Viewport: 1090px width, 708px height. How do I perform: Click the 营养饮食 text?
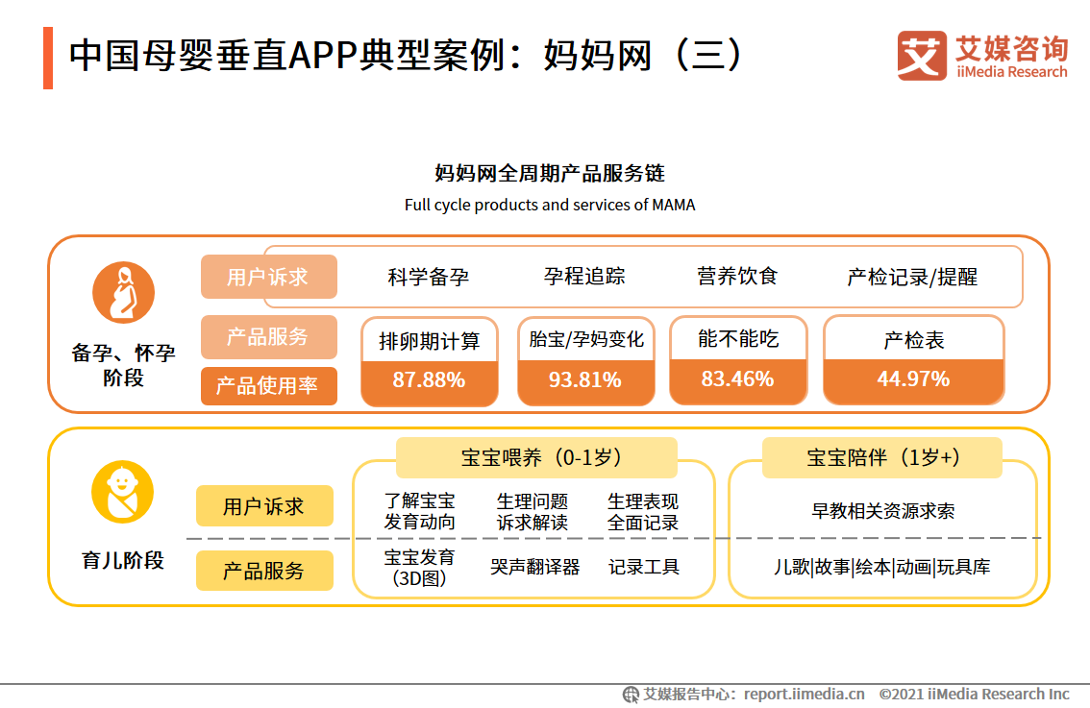[737, 277]
